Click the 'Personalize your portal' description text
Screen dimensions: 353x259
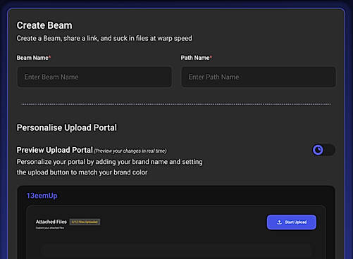109,167
